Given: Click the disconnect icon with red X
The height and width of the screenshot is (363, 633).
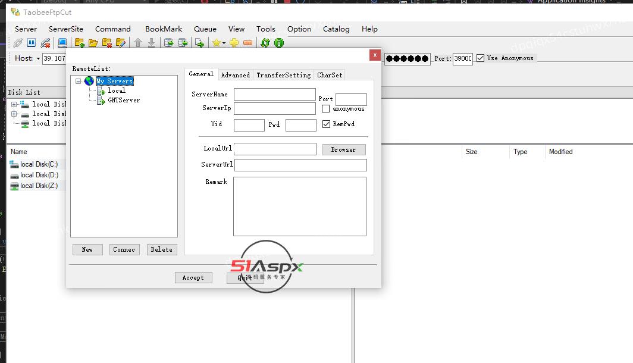Looking at the screenshot, I should point(45,43).
